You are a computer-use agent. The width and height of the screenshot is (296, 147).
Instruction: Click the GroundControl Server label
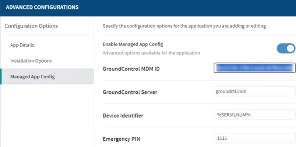(130, 92)
